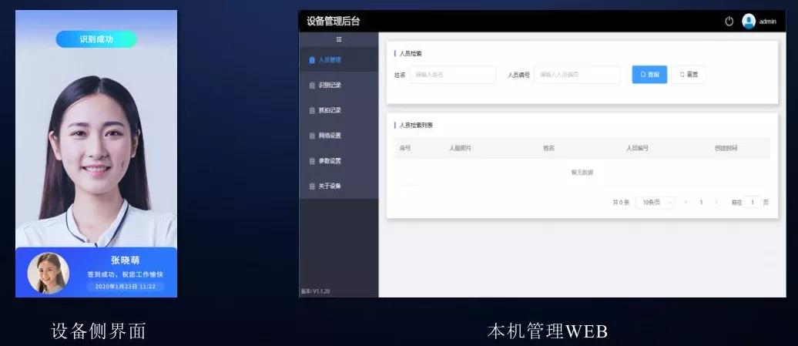Click the 关于设备 sidebar icon

[312, 186]
